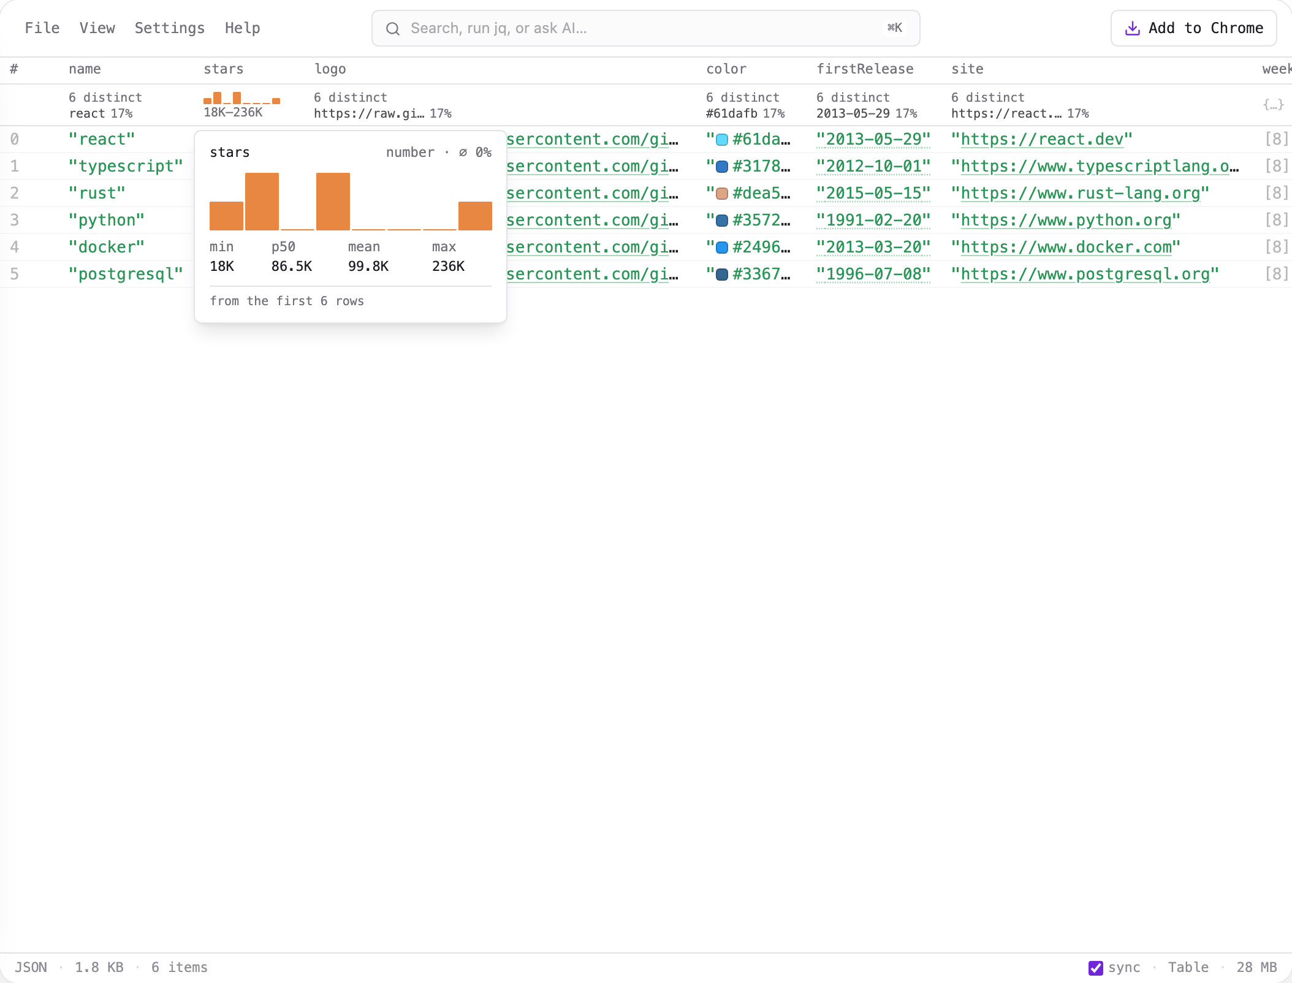Screen dimensions: 1292x983
Task: Open the python.org site link
Action: tap(1066, 221)
